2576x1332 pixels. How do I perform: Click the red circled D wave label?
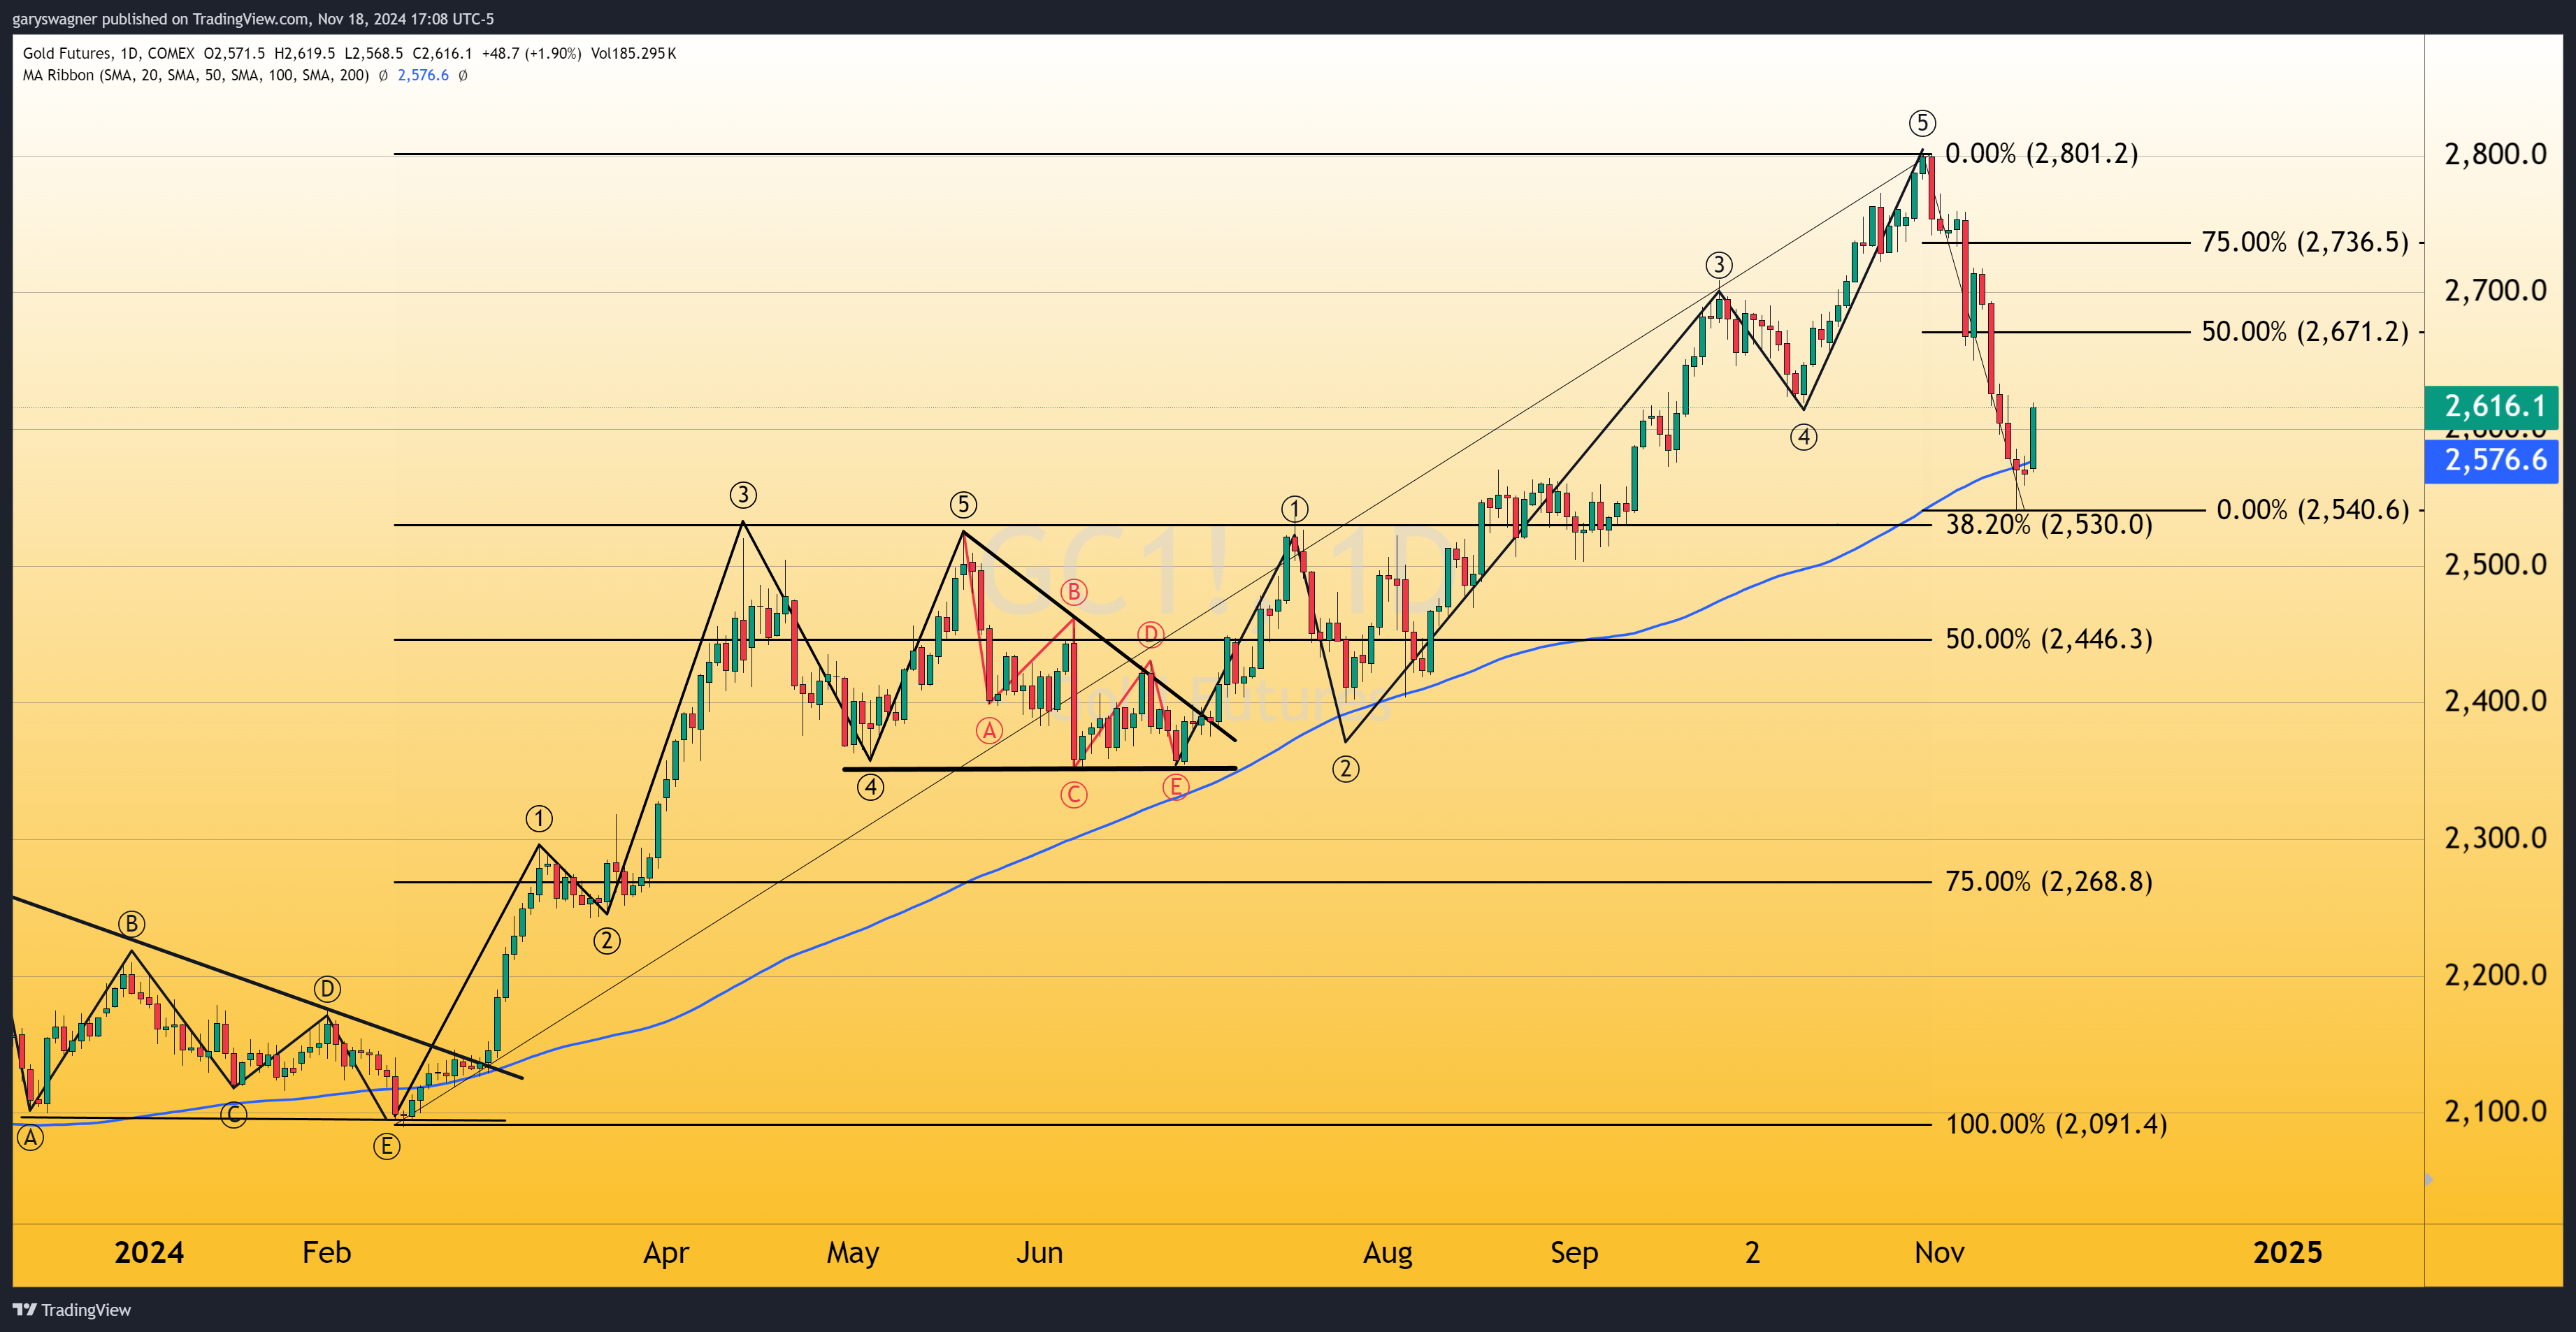tap(1150, 634)
